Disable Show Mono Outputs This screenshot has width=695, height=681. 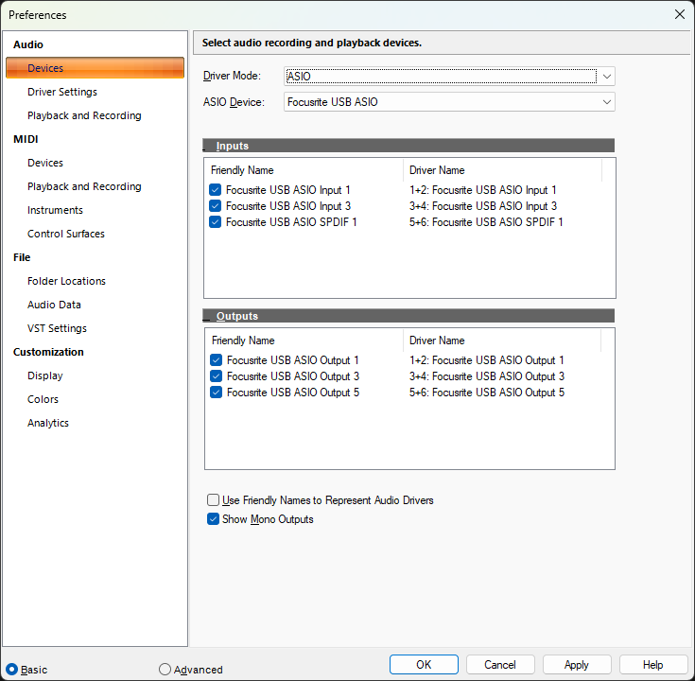tap(213, 519)
